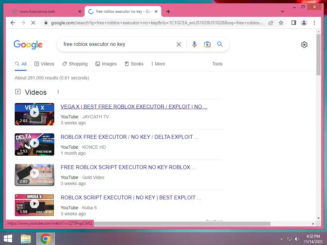The image size is (327, 245).
Task: Play the DELTA EXPLOIT video thumbnail
Action: point(34,145)
